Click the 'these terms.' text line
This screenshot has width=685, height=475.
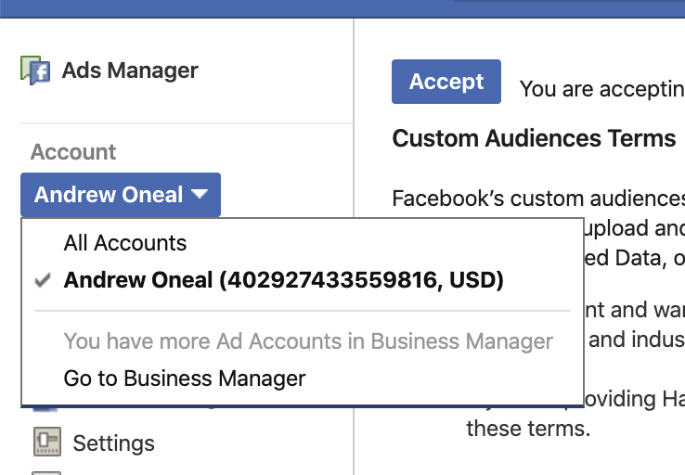pyautogui.click(x=528, y=429)
